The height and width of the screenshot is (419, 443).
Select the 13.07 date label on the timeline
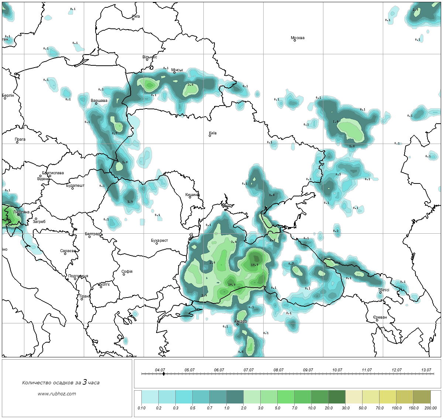pyautogui.click(x=426, y=370)
